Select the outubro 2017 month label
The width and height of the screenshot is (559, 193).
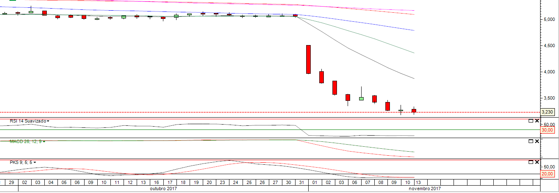(163, 188)
